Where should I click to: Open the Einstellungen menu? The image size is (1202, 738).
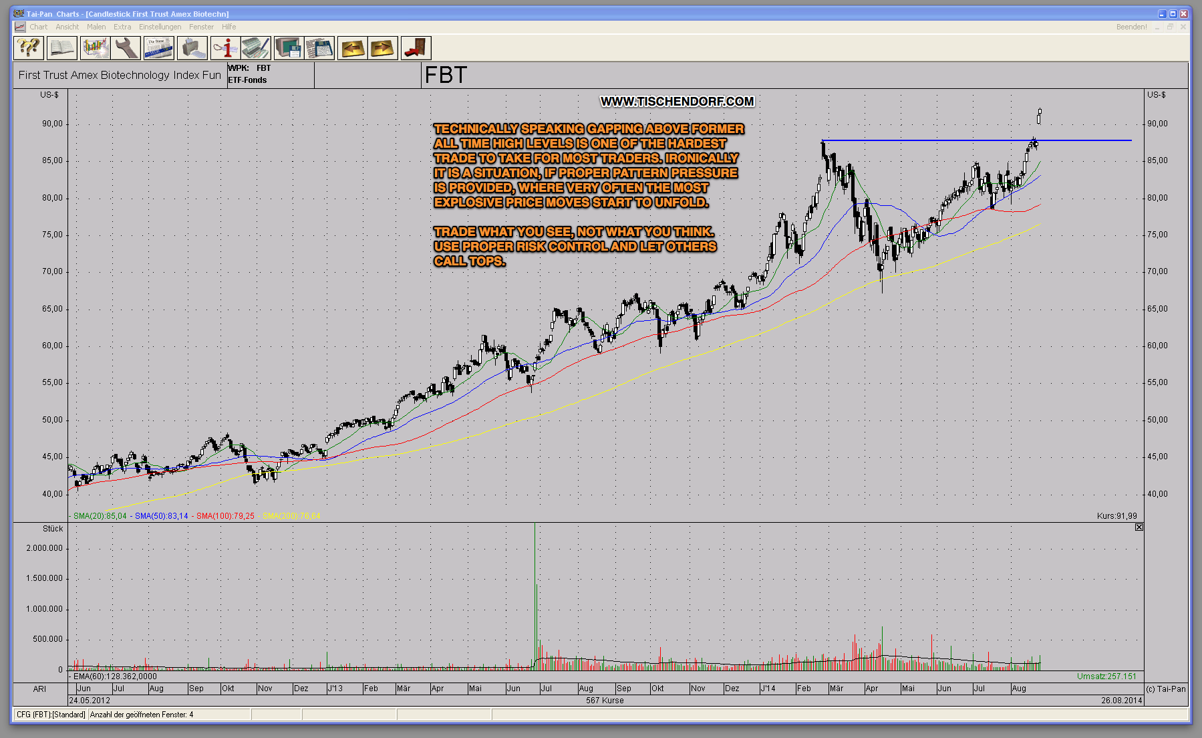(160, 27)
